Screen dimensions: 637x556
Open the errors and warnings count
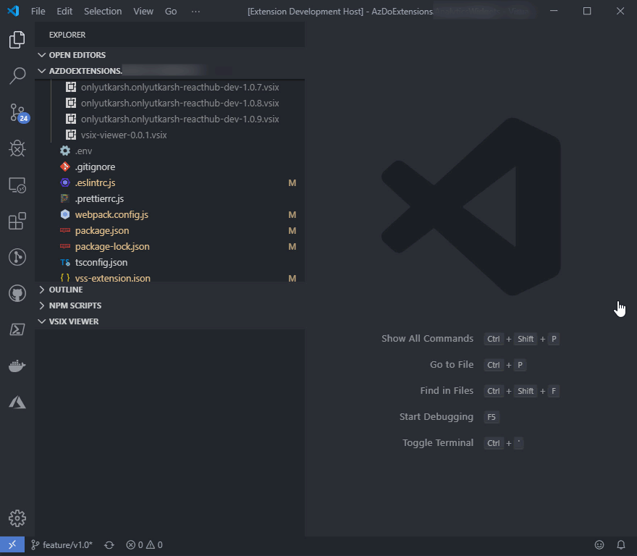pos(144,545)
